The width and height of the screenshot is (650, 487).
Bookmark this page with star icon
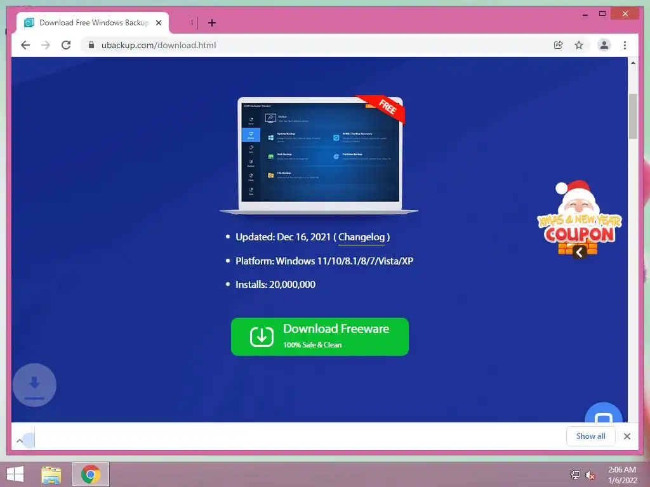click(579, 45)
